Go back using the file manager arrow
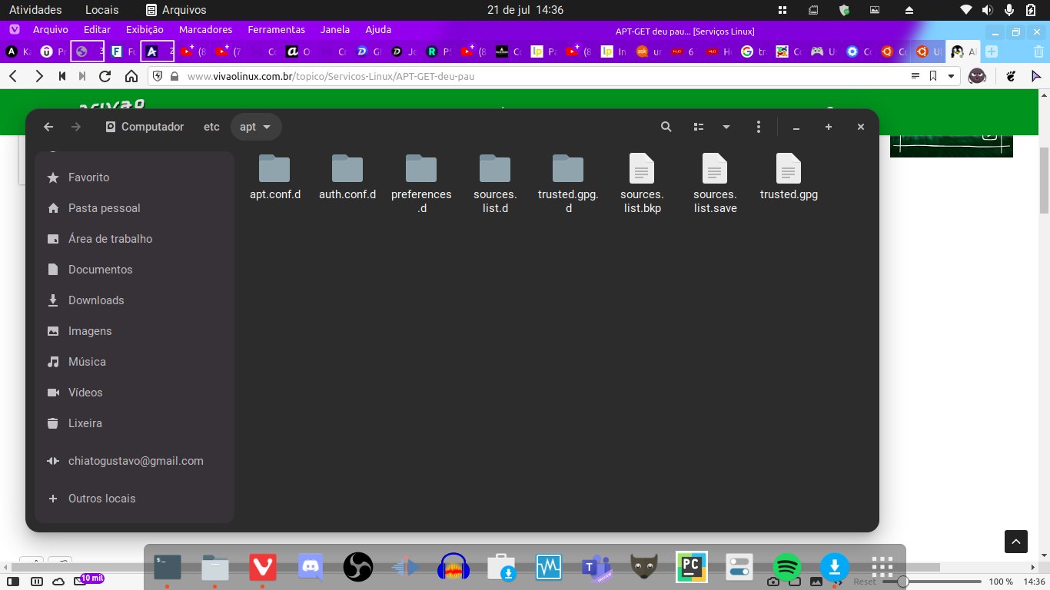The image size is (1050, 590). [x=48, y=127]
